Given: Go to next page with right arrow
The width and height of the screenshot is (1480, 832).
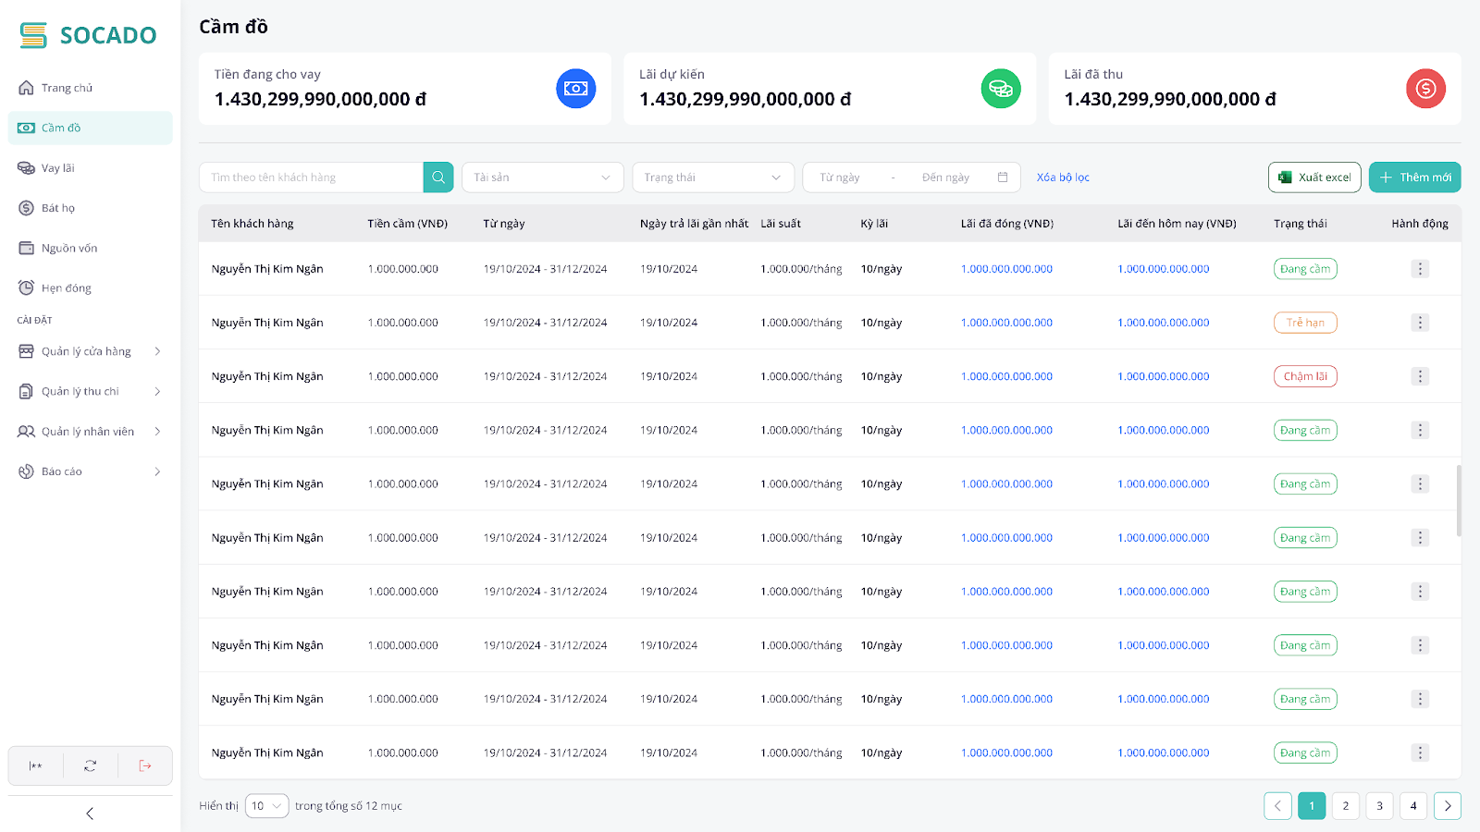Looking at the screenshot, I should (x=1448, y=806).
